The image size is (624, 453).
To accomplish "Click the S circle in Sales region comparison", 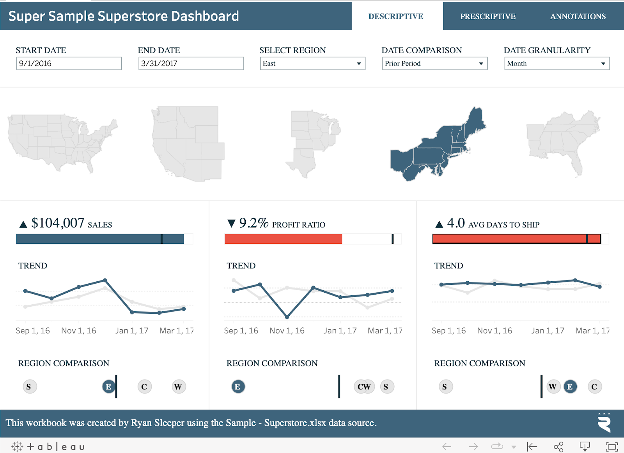I will [29, 387].
